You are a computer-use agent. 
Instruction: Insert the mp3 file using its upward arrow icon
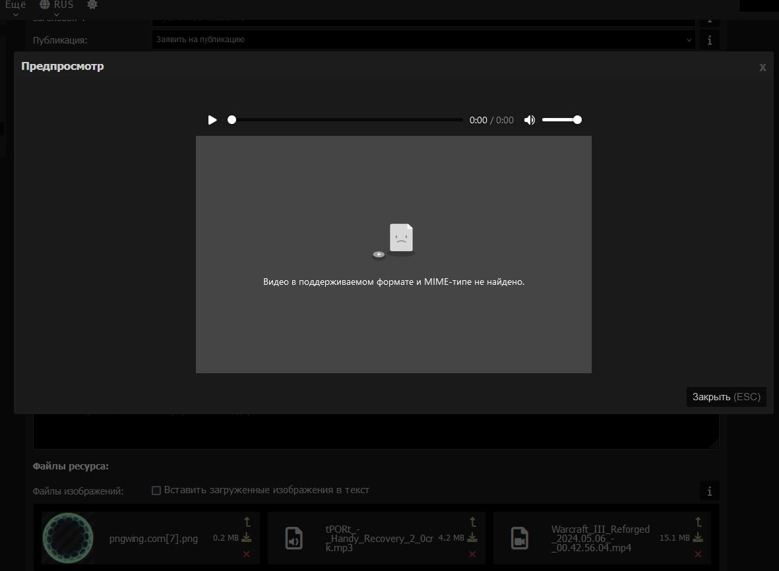pos(473,522)
